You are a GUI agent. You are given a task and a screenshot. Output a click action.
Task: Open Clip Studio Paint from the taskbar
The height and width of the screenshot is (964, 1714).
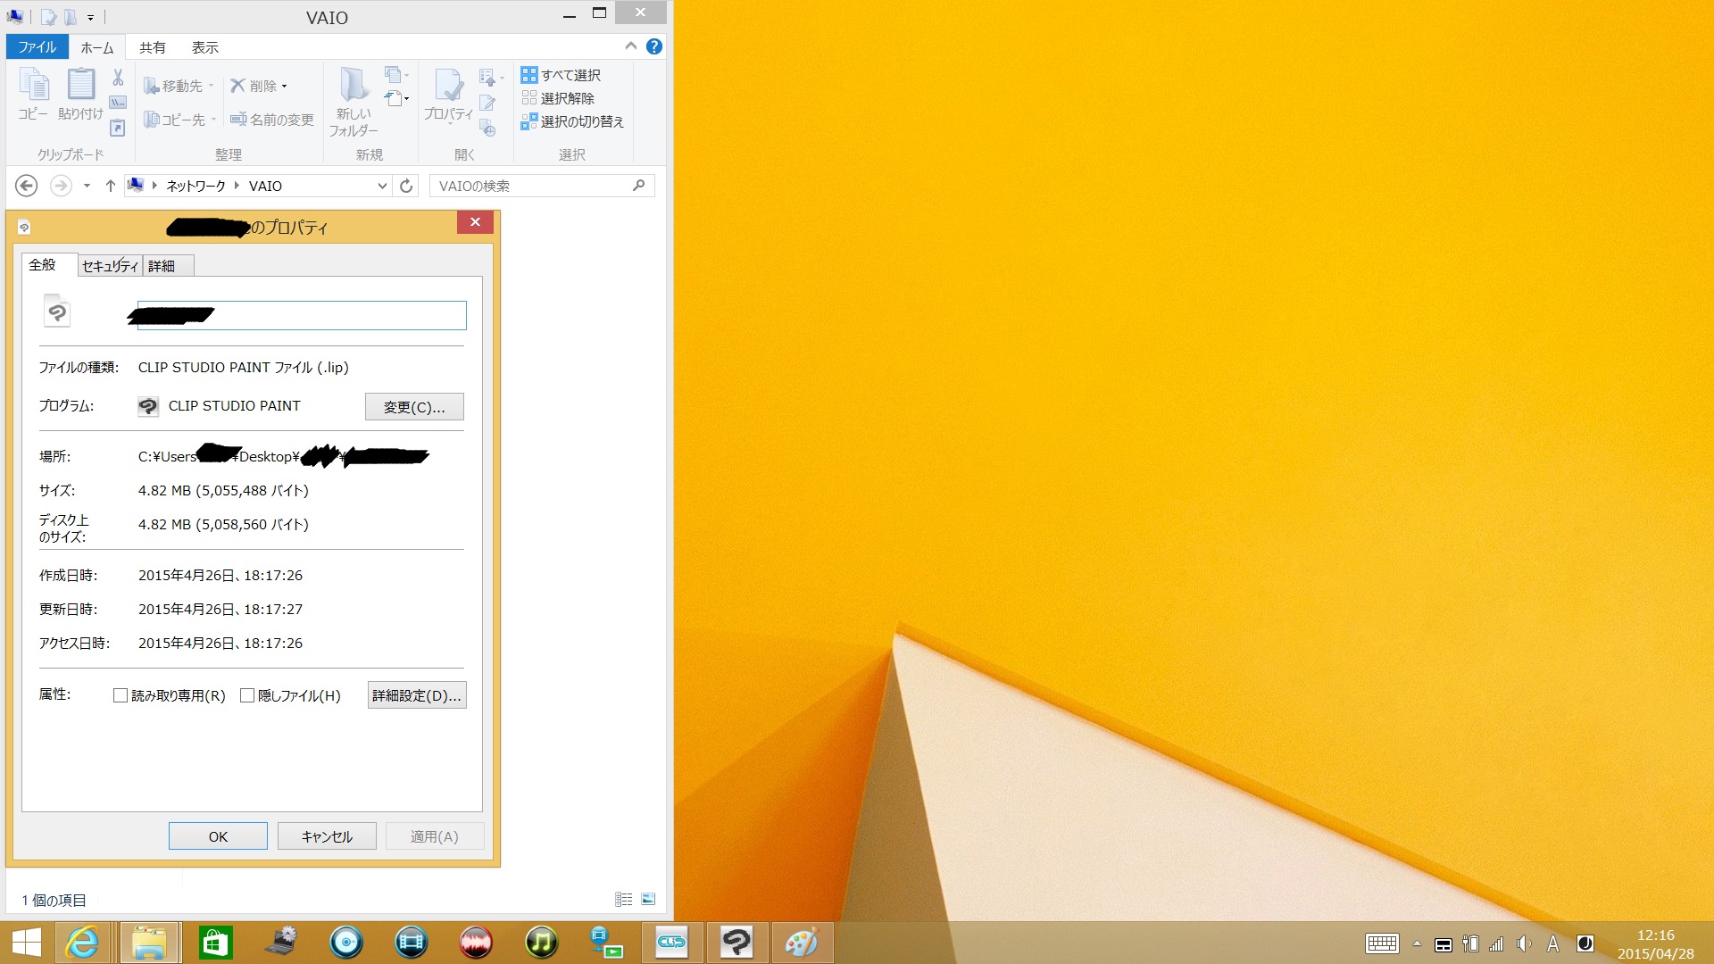point(736,943)
